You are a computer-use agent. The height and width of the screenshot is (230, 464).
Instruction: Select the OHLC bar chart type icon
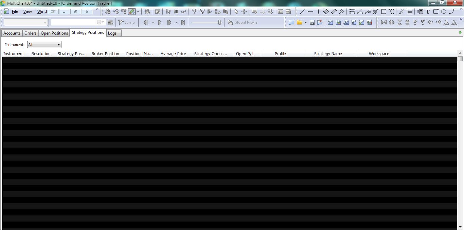168,12
